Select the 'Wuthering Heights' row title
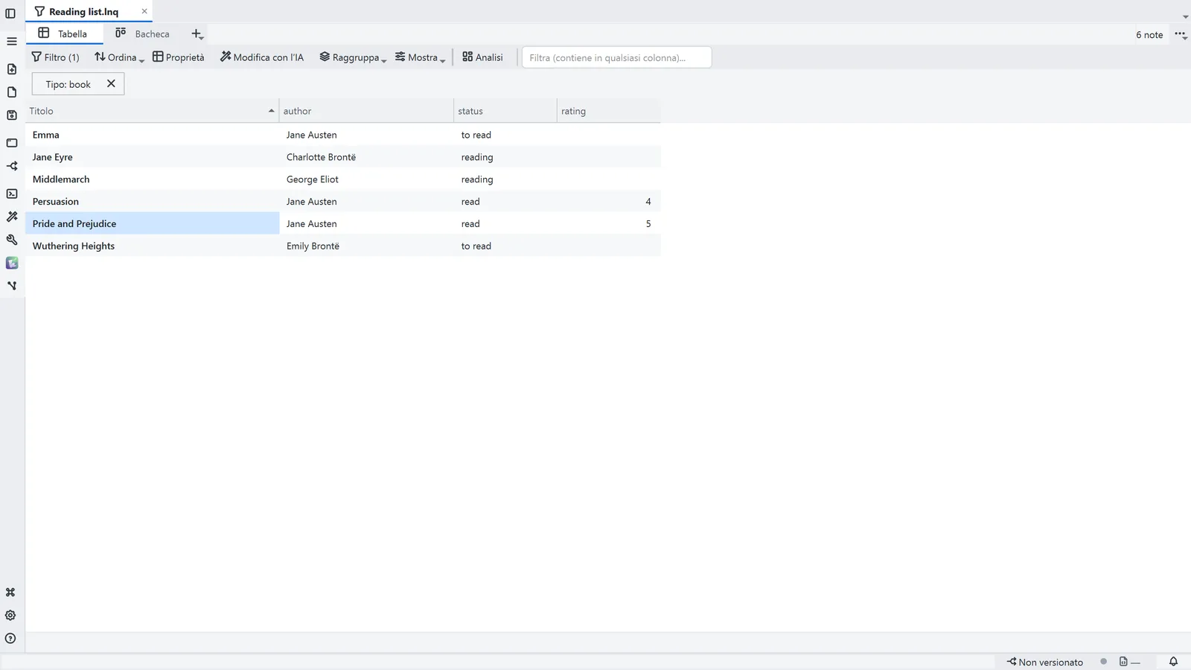Viewport: 1191px width, 670px height. 74,246
